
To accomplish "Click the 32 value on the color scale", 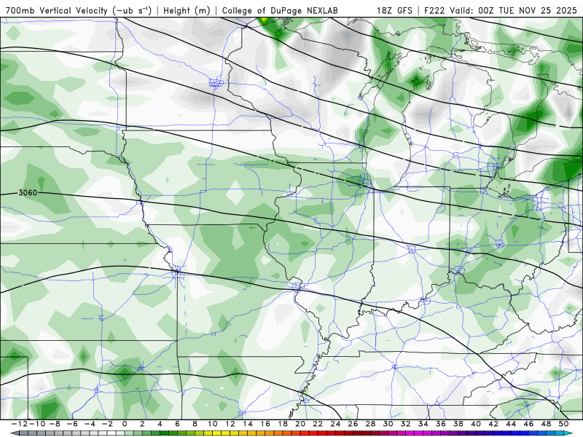I will [406, 424].
